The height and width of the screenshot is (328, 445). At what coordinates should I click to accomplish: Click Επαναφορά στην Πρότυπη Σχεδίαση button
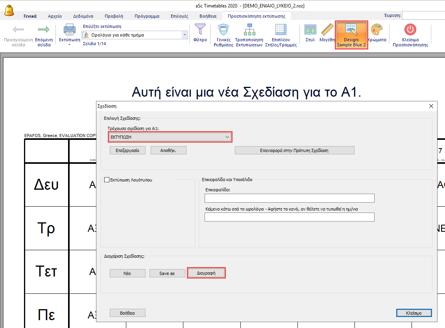point(294,150)
